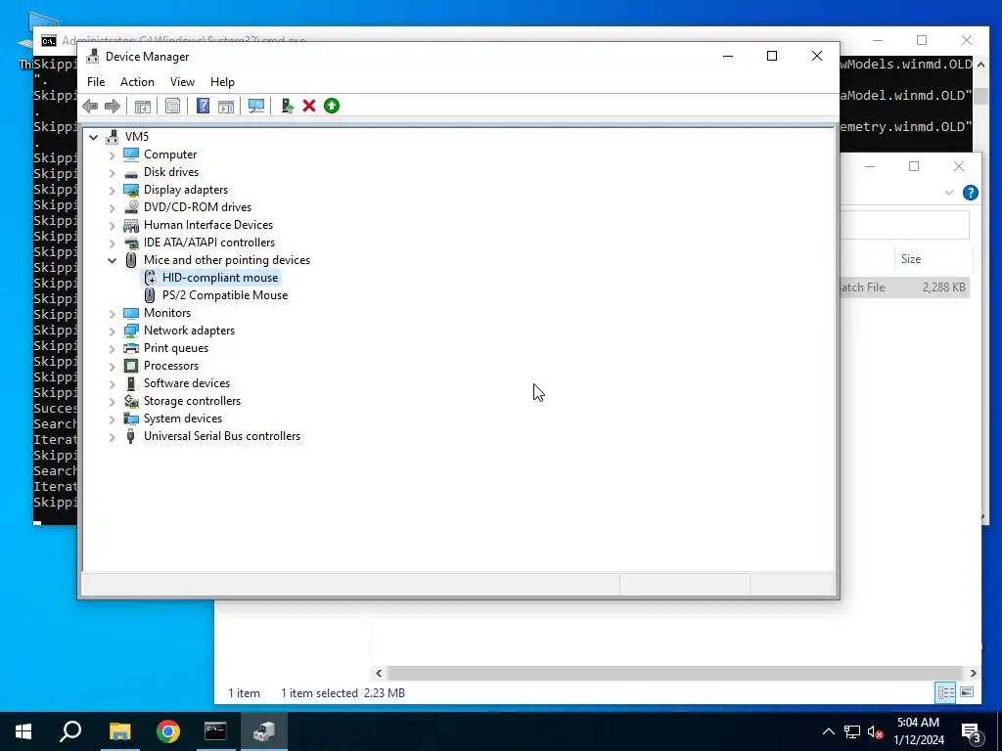Screen dimensions: 1002x751
Task: Select the Batch File row sized 2,288 KB
Action: click(x=903, y=287)
